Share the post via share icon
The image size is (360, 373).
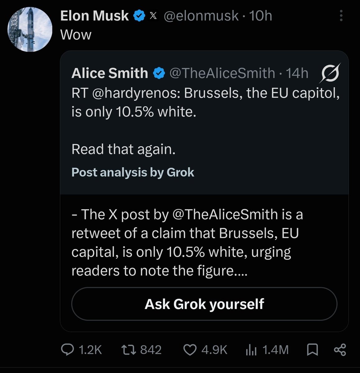(x=340, y=350)
